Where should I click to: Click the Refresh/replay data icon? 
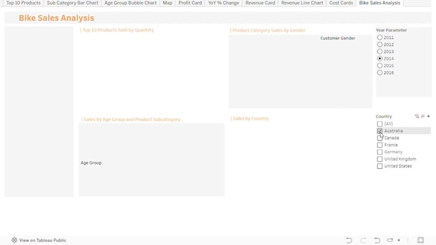tap(390, 240)
